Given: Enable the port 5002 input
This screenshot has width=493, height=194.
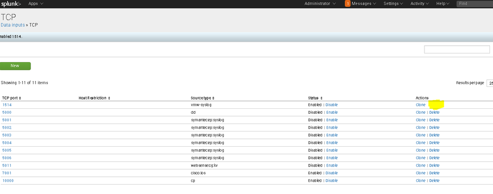Looking at the screenshot, I should coord(332,128).
